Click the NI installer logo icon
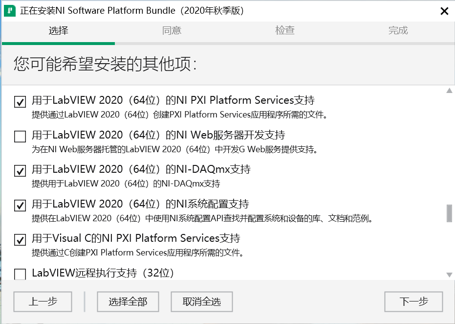Viewport: 455px width, 324px height. click(10, 11)
